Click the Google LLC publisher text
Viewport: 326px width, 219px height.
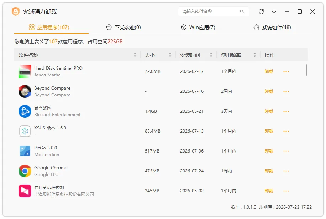point(46,175)
